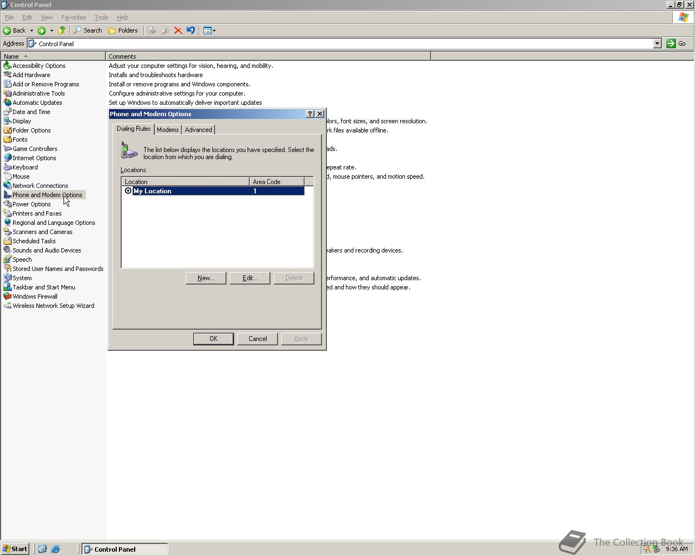Launch Internet Explorer from quick launch
Viewport: 695px width, 556px height.
click(55, 549)
